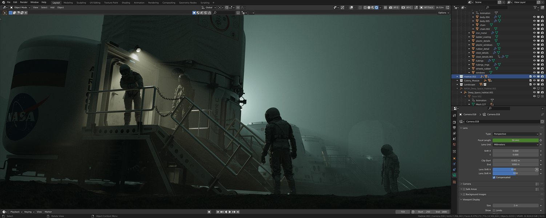Enable the Limits checkbox in Viewport Display
The image size is (546, 218).
494,210
